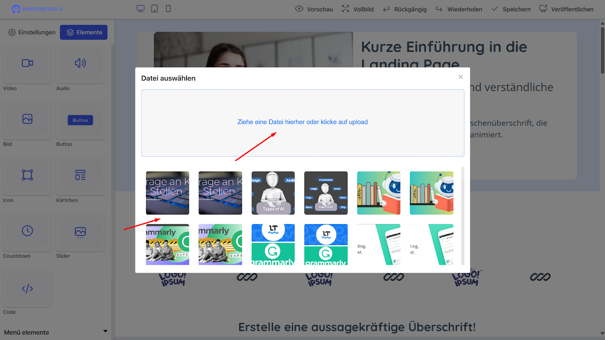Select the desktop view icon
605x340 pixels.
[140, 9]
